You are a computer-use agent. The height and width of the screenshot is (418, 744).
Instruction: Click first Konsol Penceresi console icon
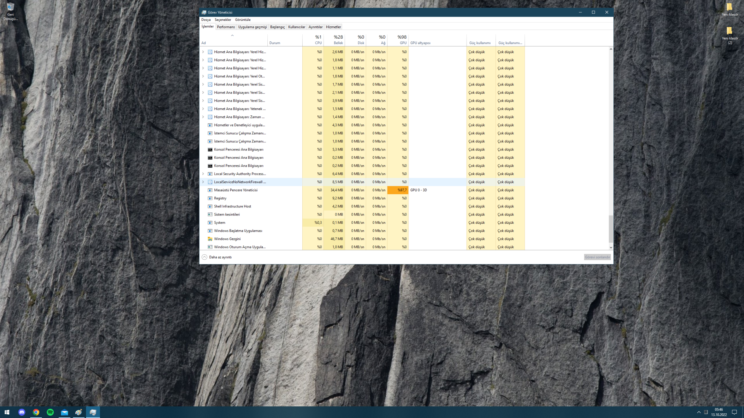[210, 149]
